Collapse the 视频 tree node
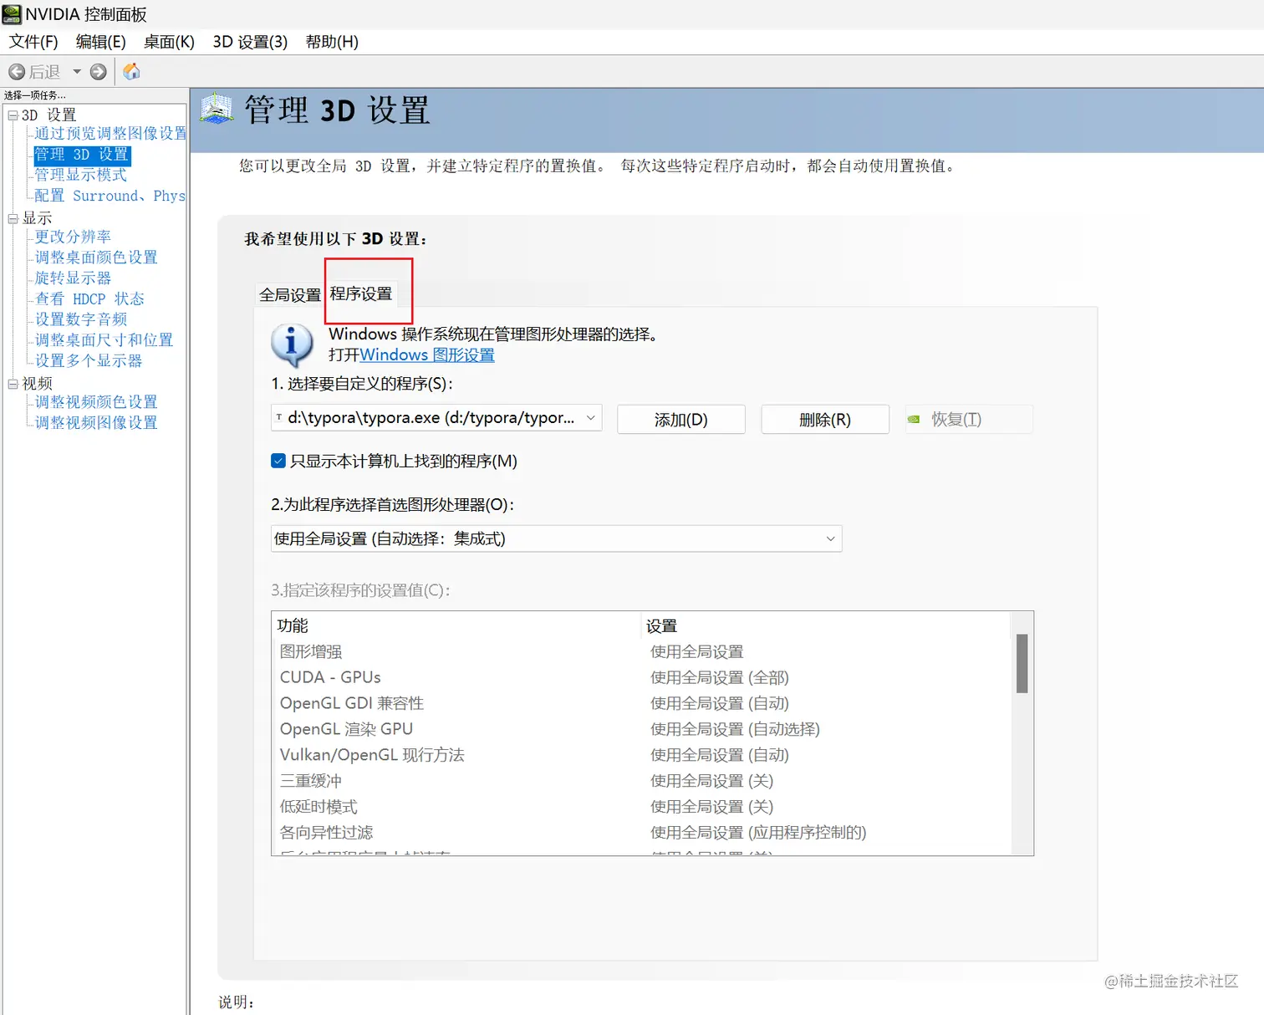Viewport: 1264px width, 1015px height. point(13,384)
